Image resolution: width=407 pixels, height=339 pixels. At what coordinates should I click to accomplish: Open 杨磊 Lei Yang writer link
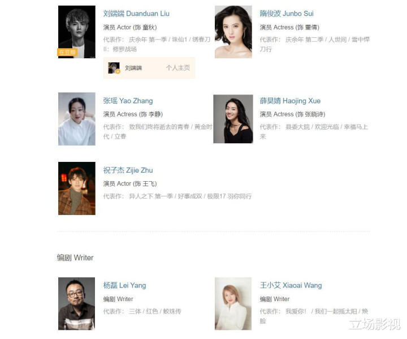coord(124,285)
